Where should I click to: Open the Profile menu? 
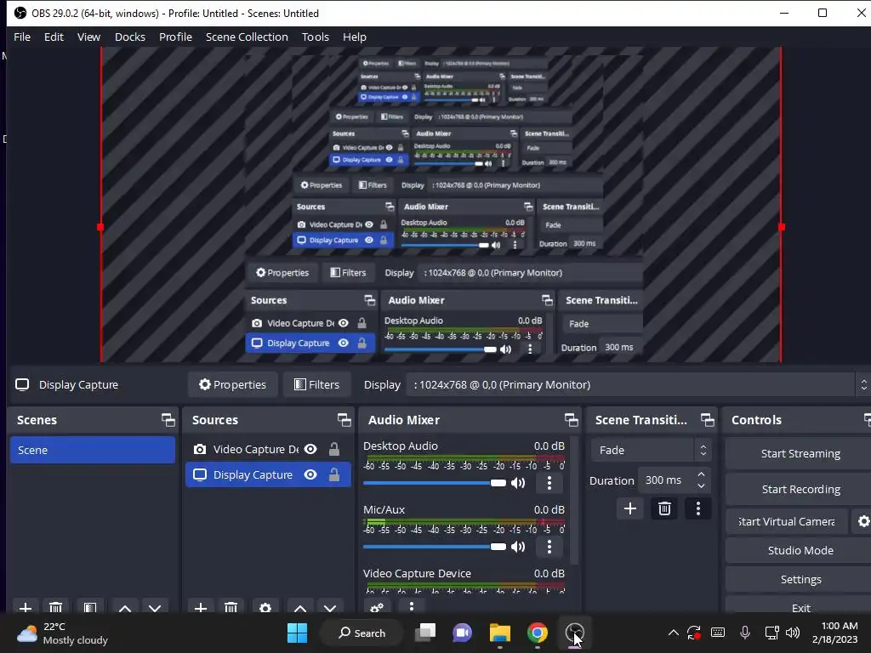pos(175,37)
